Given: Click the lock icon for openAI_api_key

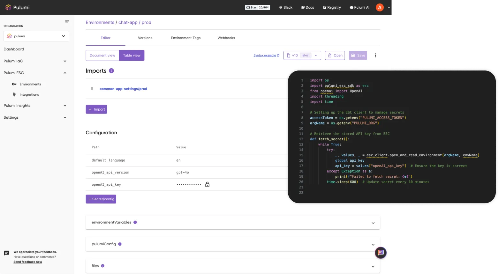Looking at the screenshot, I should 207,184.
